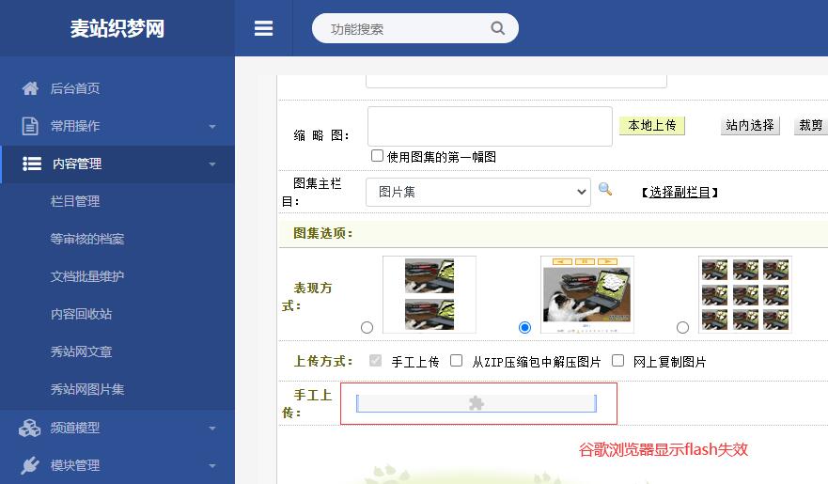
Task: Expand the 频道模型 sidebar menu arrow
Action: click(x=212, y=429)
